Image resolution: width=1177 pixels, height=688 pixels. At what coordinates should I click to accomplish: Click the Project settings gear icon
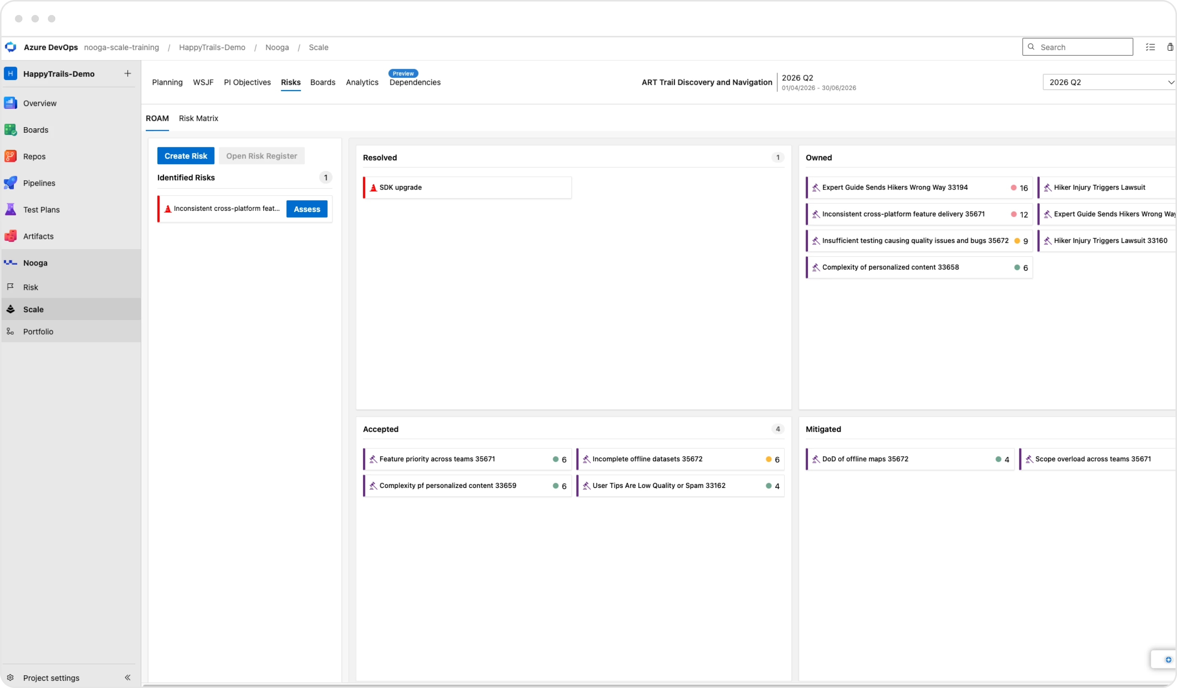pyautogui.click(x=10, y=678)
